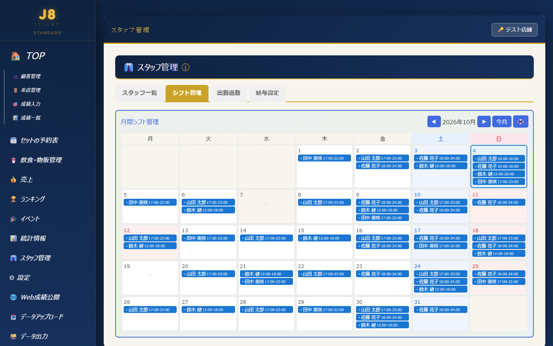553x346 pixels.
Task: Open データ出力 menu item
Action: [x=34, y=336]
